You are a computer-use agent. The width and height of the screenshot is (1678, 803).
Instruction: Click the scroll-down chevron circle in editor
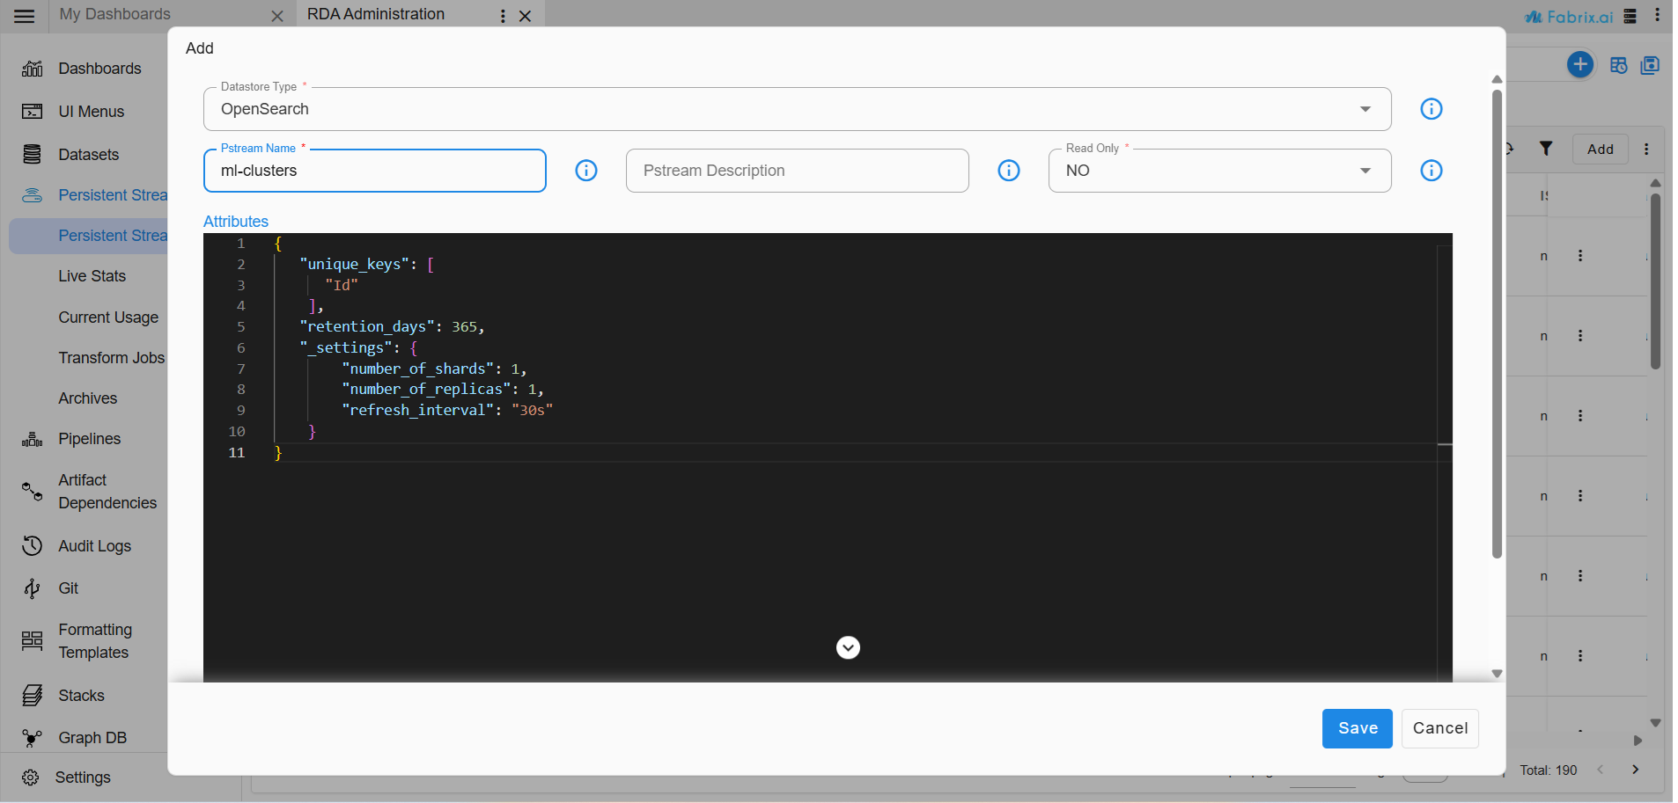(847, 647)
